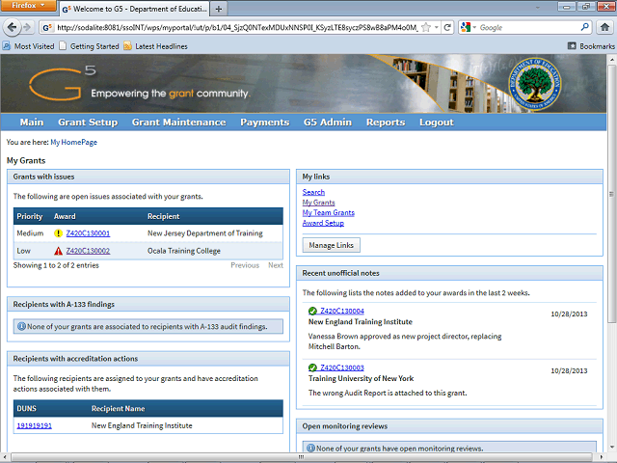Click the scroll down arrow of vertical scrollbar
This screenshot has height=463, width=617.
coord(611,447)
